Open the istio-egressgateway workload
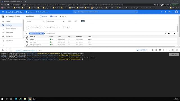 coord(35,45)
